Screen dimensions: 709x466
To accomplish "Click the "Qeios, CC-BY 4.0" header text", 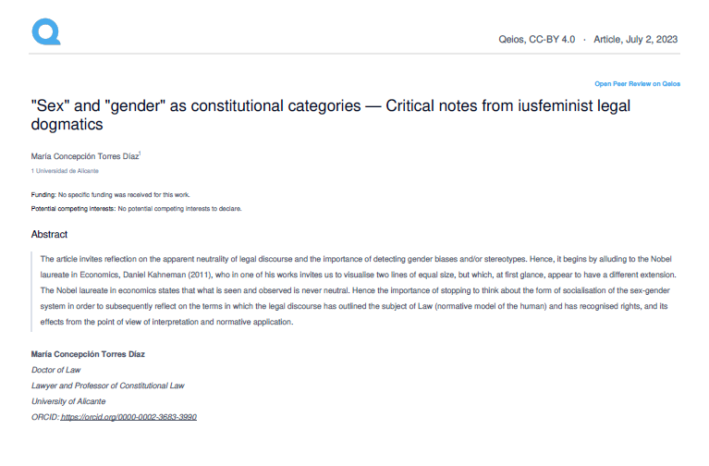I will [x=536, y=40].
